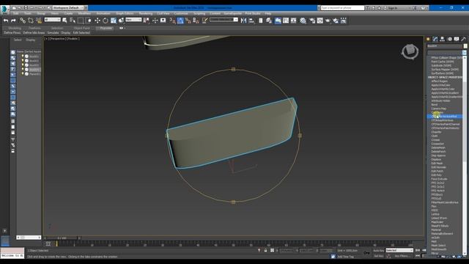Click the object color swatch in command panel
This screenshot has height=264, width=469.
point(465,46)
